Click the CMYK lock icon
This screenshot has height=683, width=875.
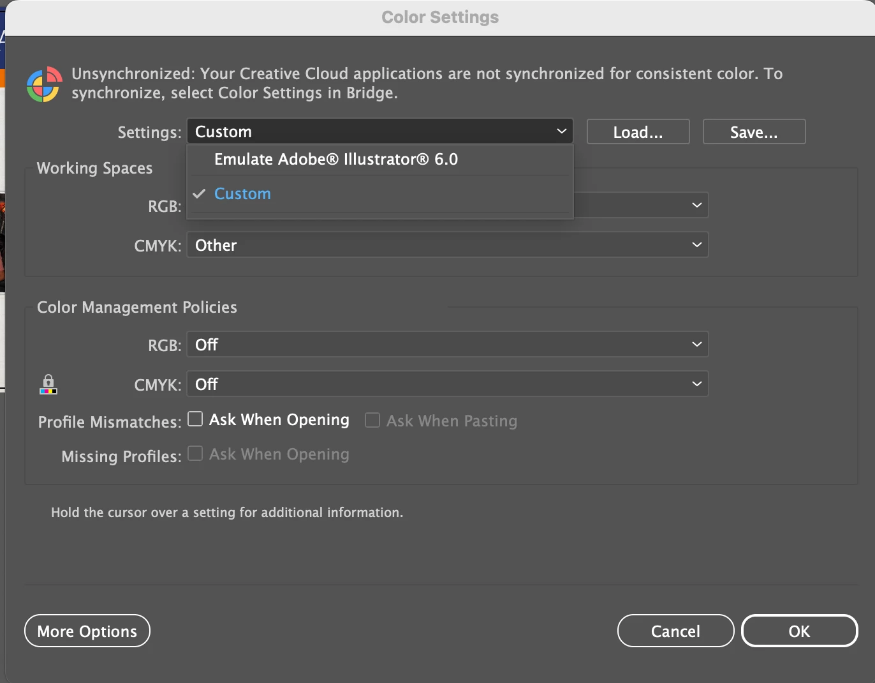coord(48,384)
